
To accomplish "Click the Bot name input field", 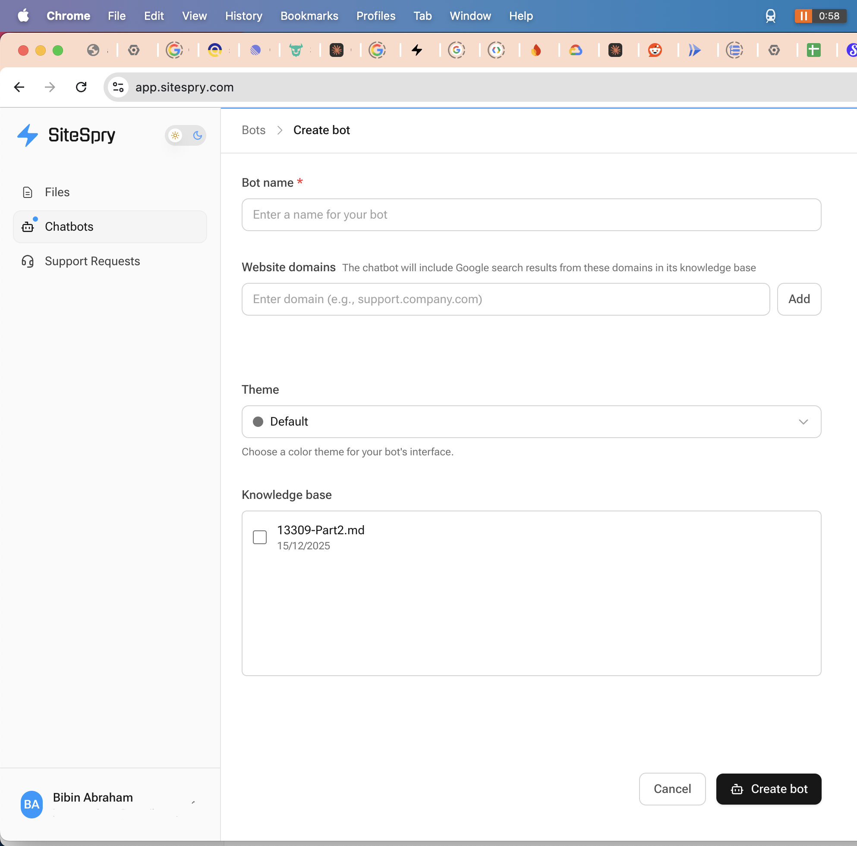I will click(531, 215).
